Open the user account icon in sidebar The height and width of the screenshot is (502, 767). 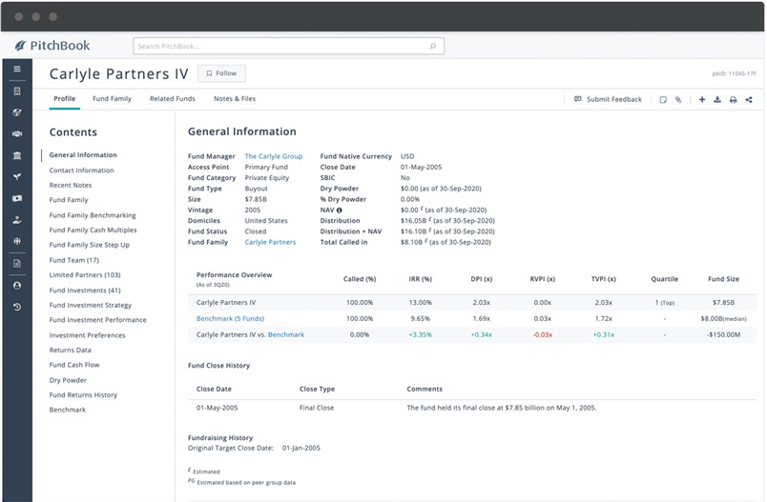click(17, 286)
